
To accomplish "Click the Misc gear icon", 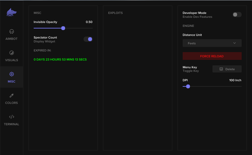I will [x=12, y=74].
